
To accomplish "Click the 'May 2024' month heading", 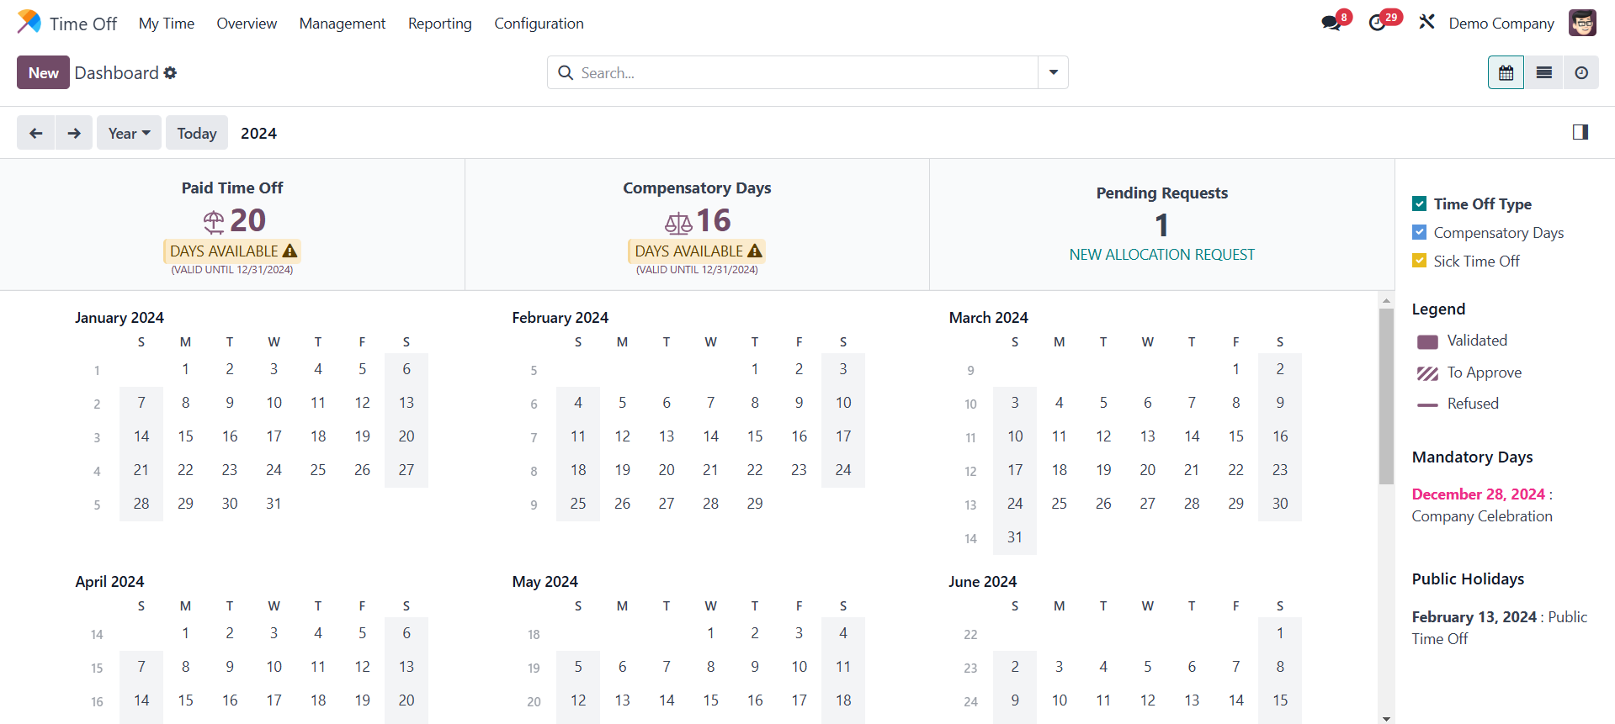I will pyautogui.click(x=545, y=582).
